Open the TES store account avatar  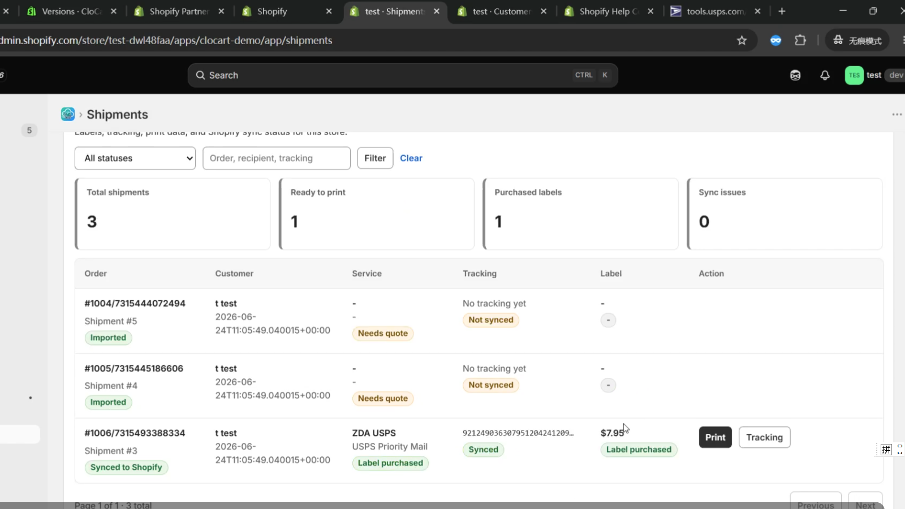854,75
